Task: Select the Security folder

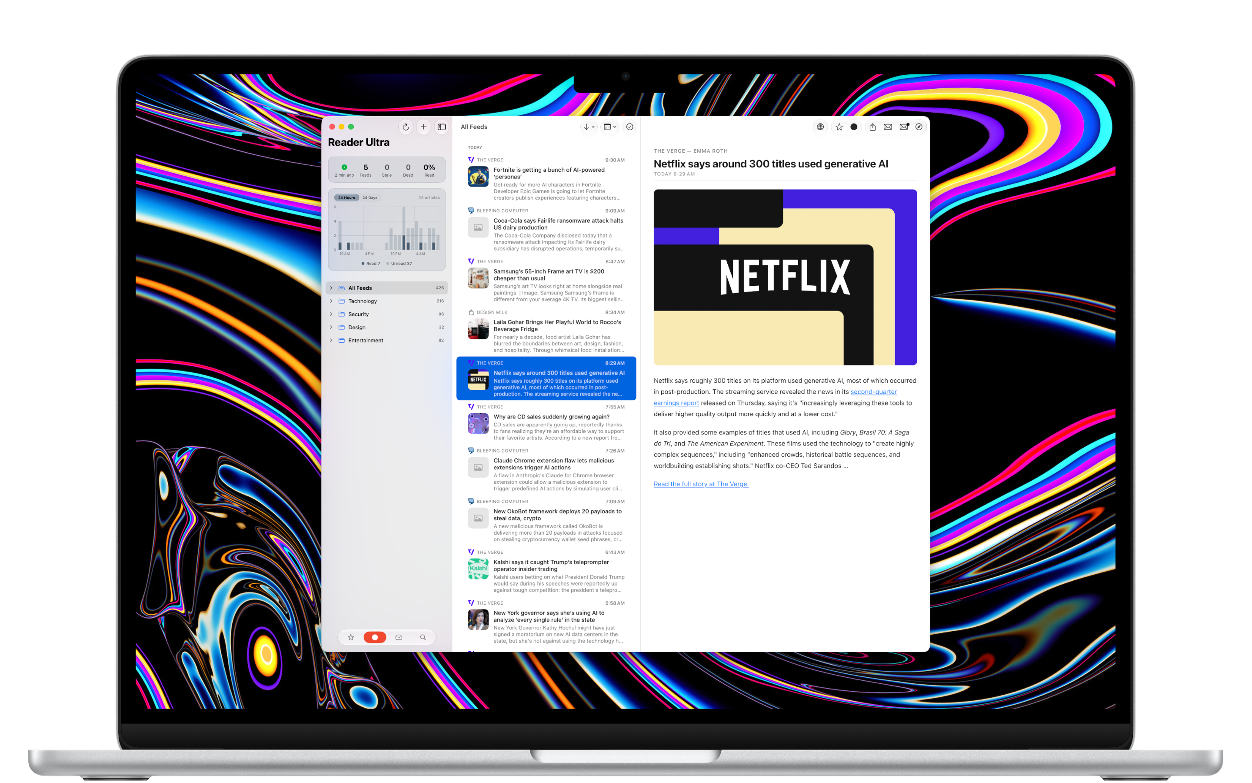Action: tap(386, 314)
